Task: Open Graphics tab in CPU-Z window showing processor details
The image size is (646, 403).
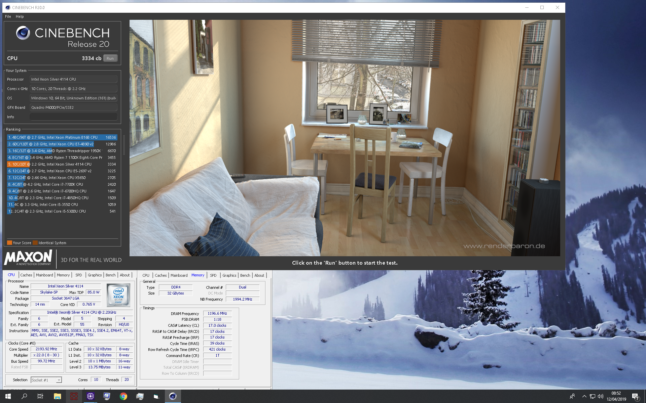Action: pos(95,275)
